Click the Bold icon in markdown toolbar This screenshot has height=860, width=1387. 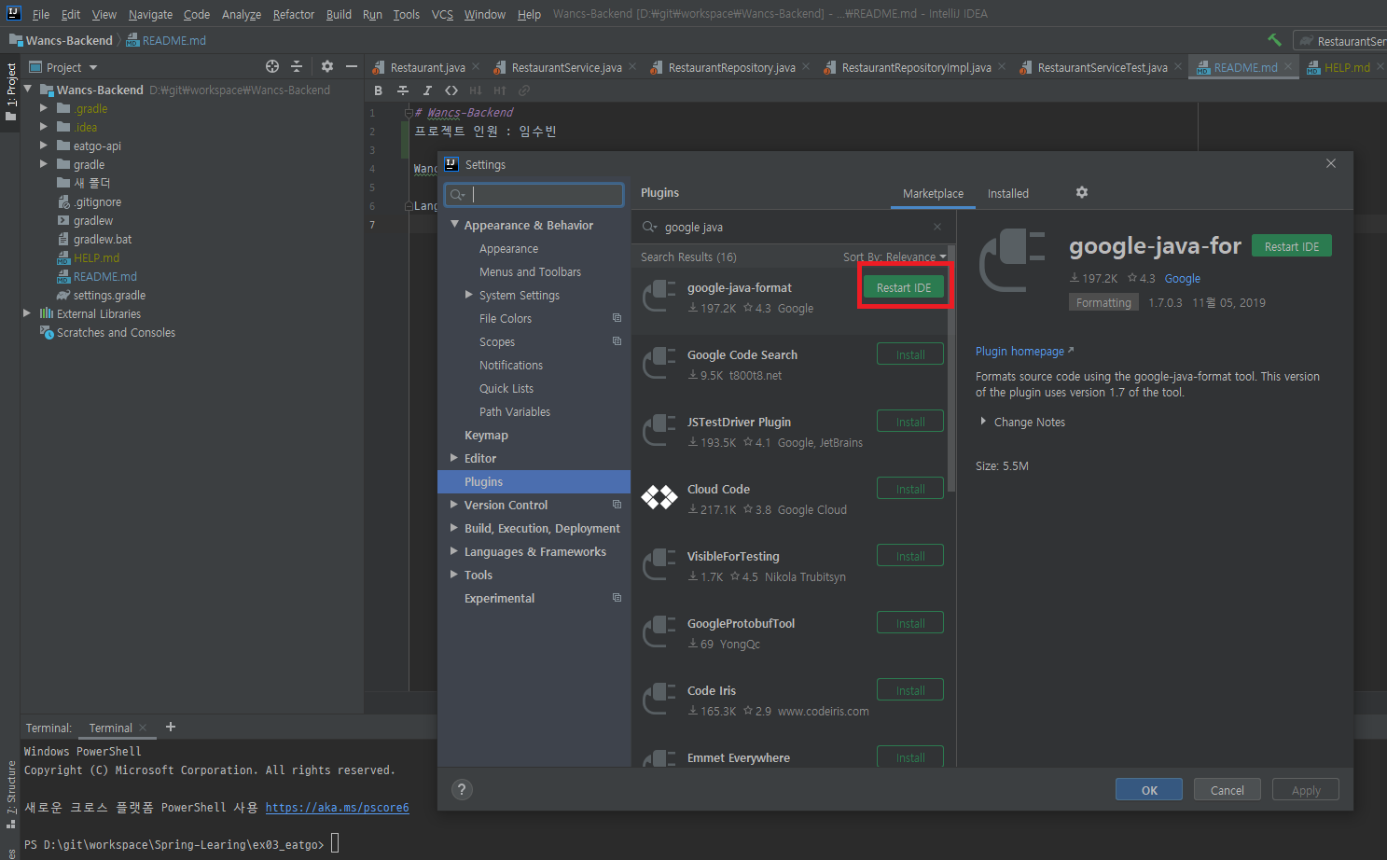tap(378, 90)
